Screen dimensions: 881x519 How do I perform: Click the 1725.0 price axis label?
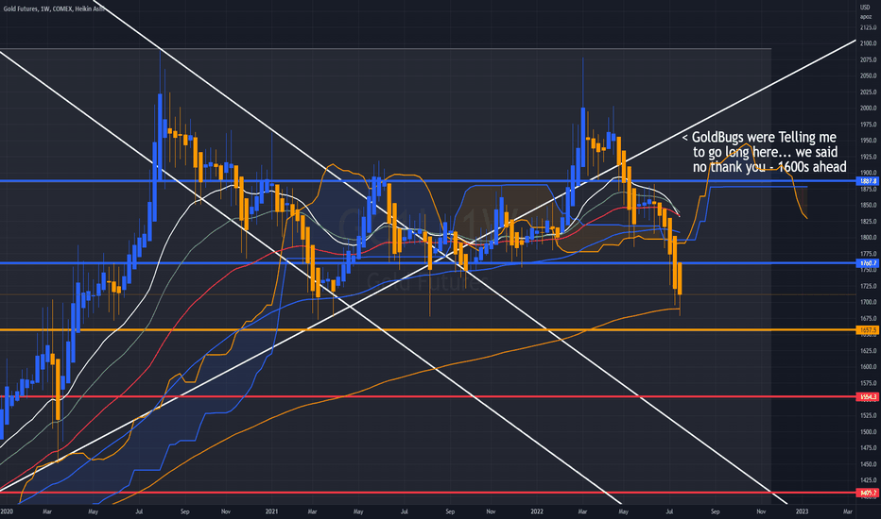(x=868, y=286)
